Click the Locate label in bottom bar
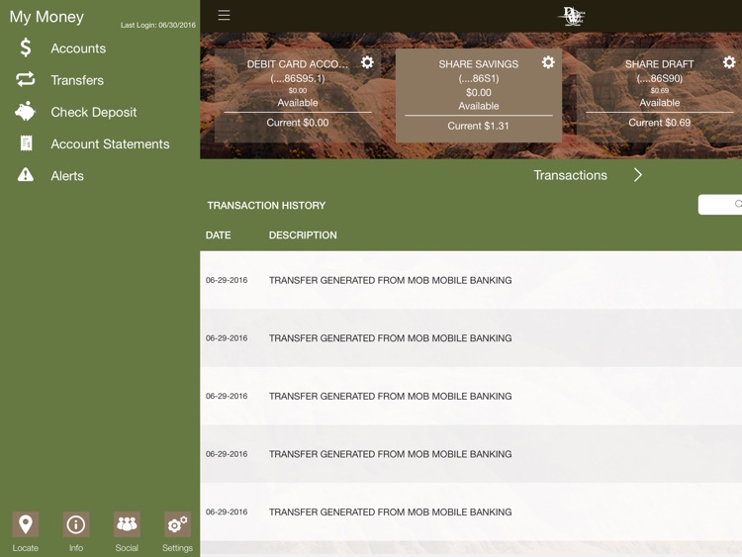The width and height of the screenshot is (742, 557). tap(26, 547)
